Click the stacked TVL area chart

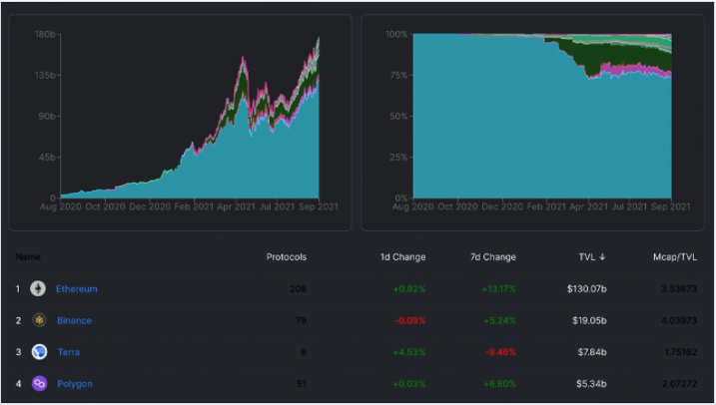pyautogui.click(x=190, y=117)
